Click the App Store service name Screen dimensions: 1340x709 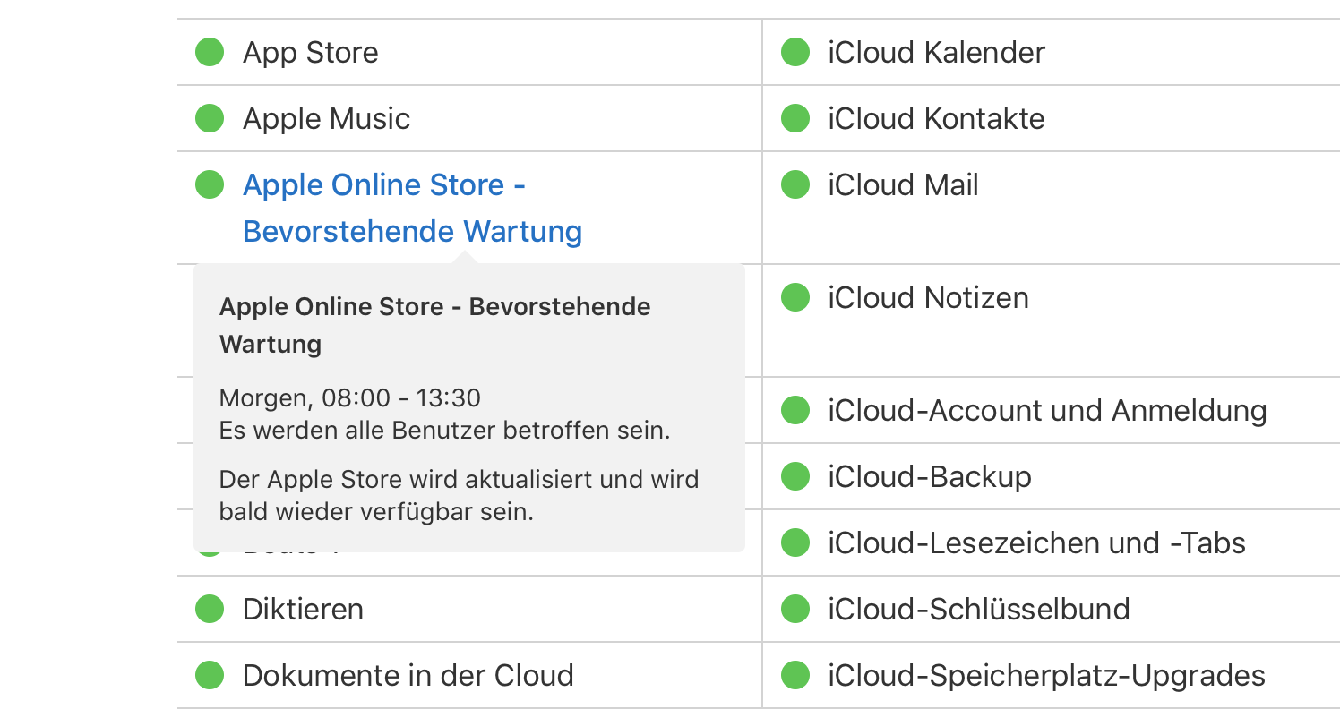pos(310,52)
